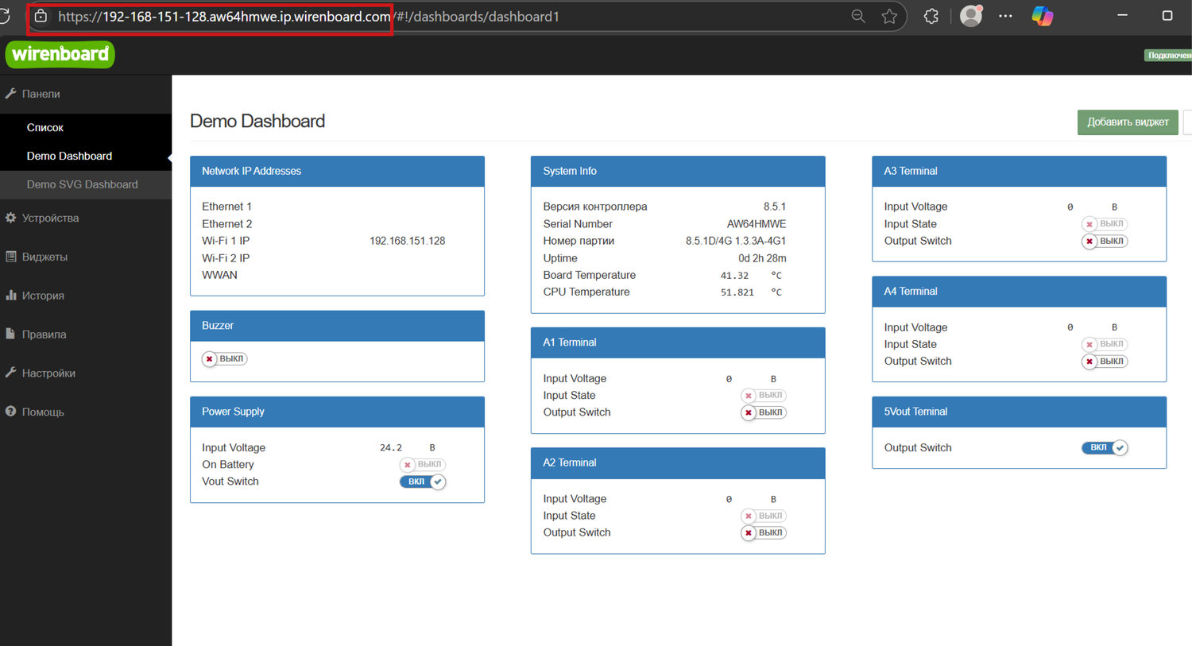Image resolution: width=1192 pixels, height=646 pixels.
Task: Open site information lock icon
Action: click(x=41, y=16)
